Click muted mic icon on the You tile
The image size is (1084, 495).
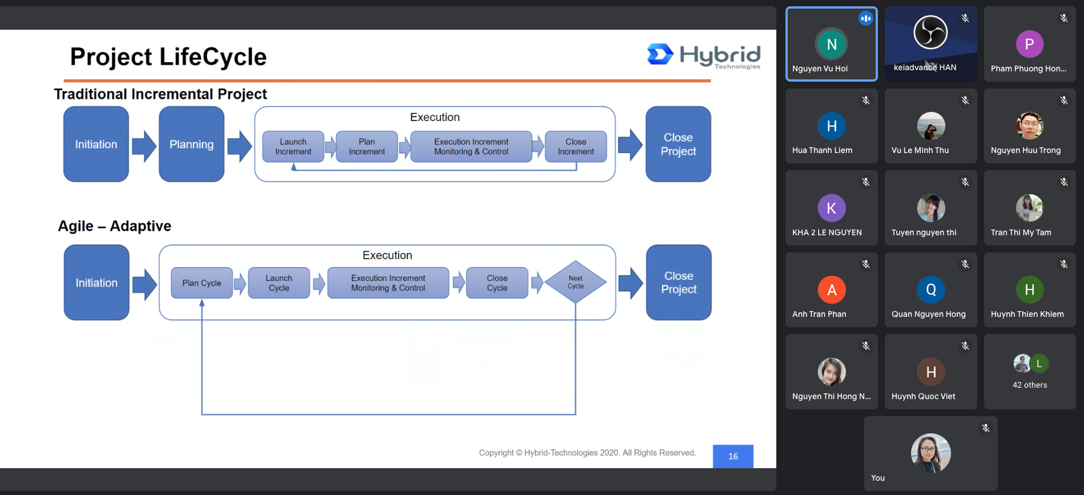tap(986, 428)
